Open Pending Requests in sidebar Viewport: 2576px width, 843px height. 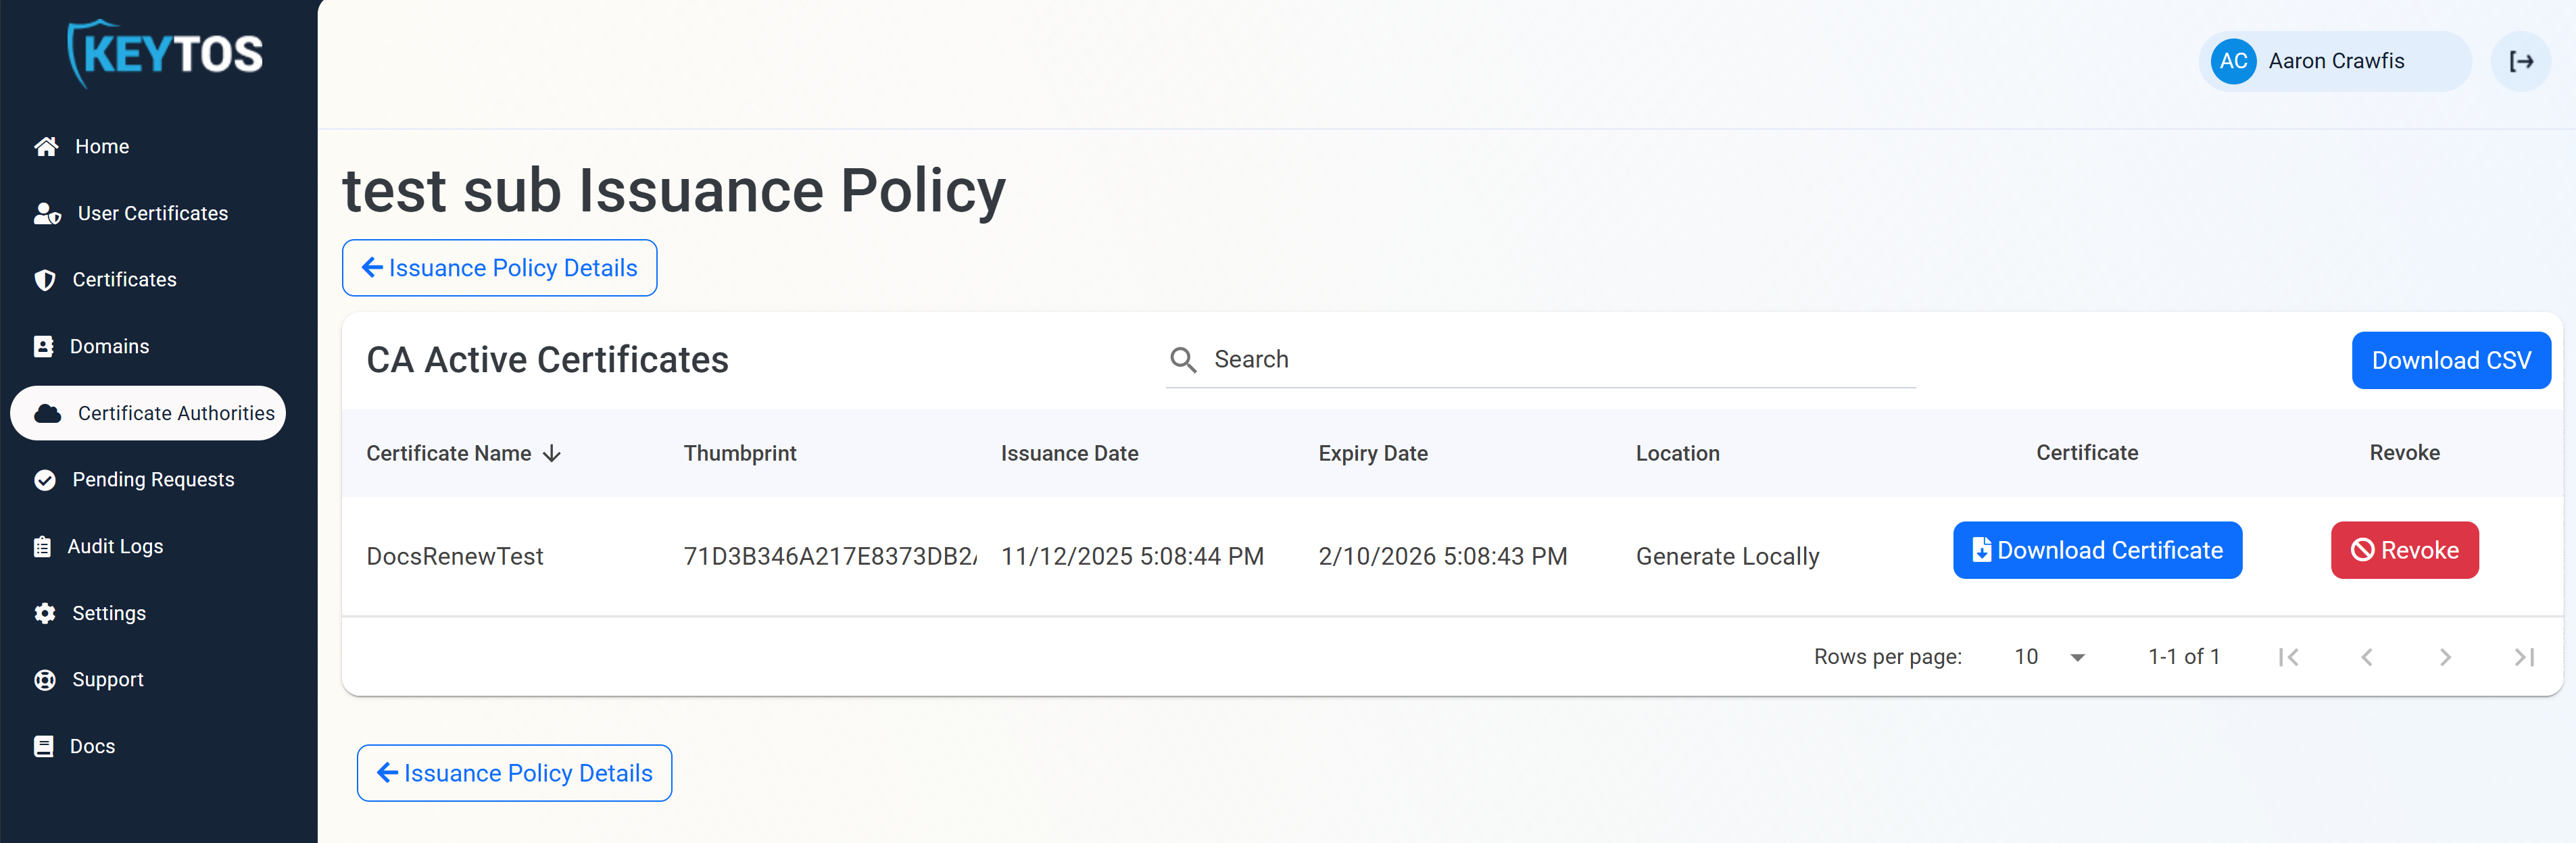click(152, 480)
